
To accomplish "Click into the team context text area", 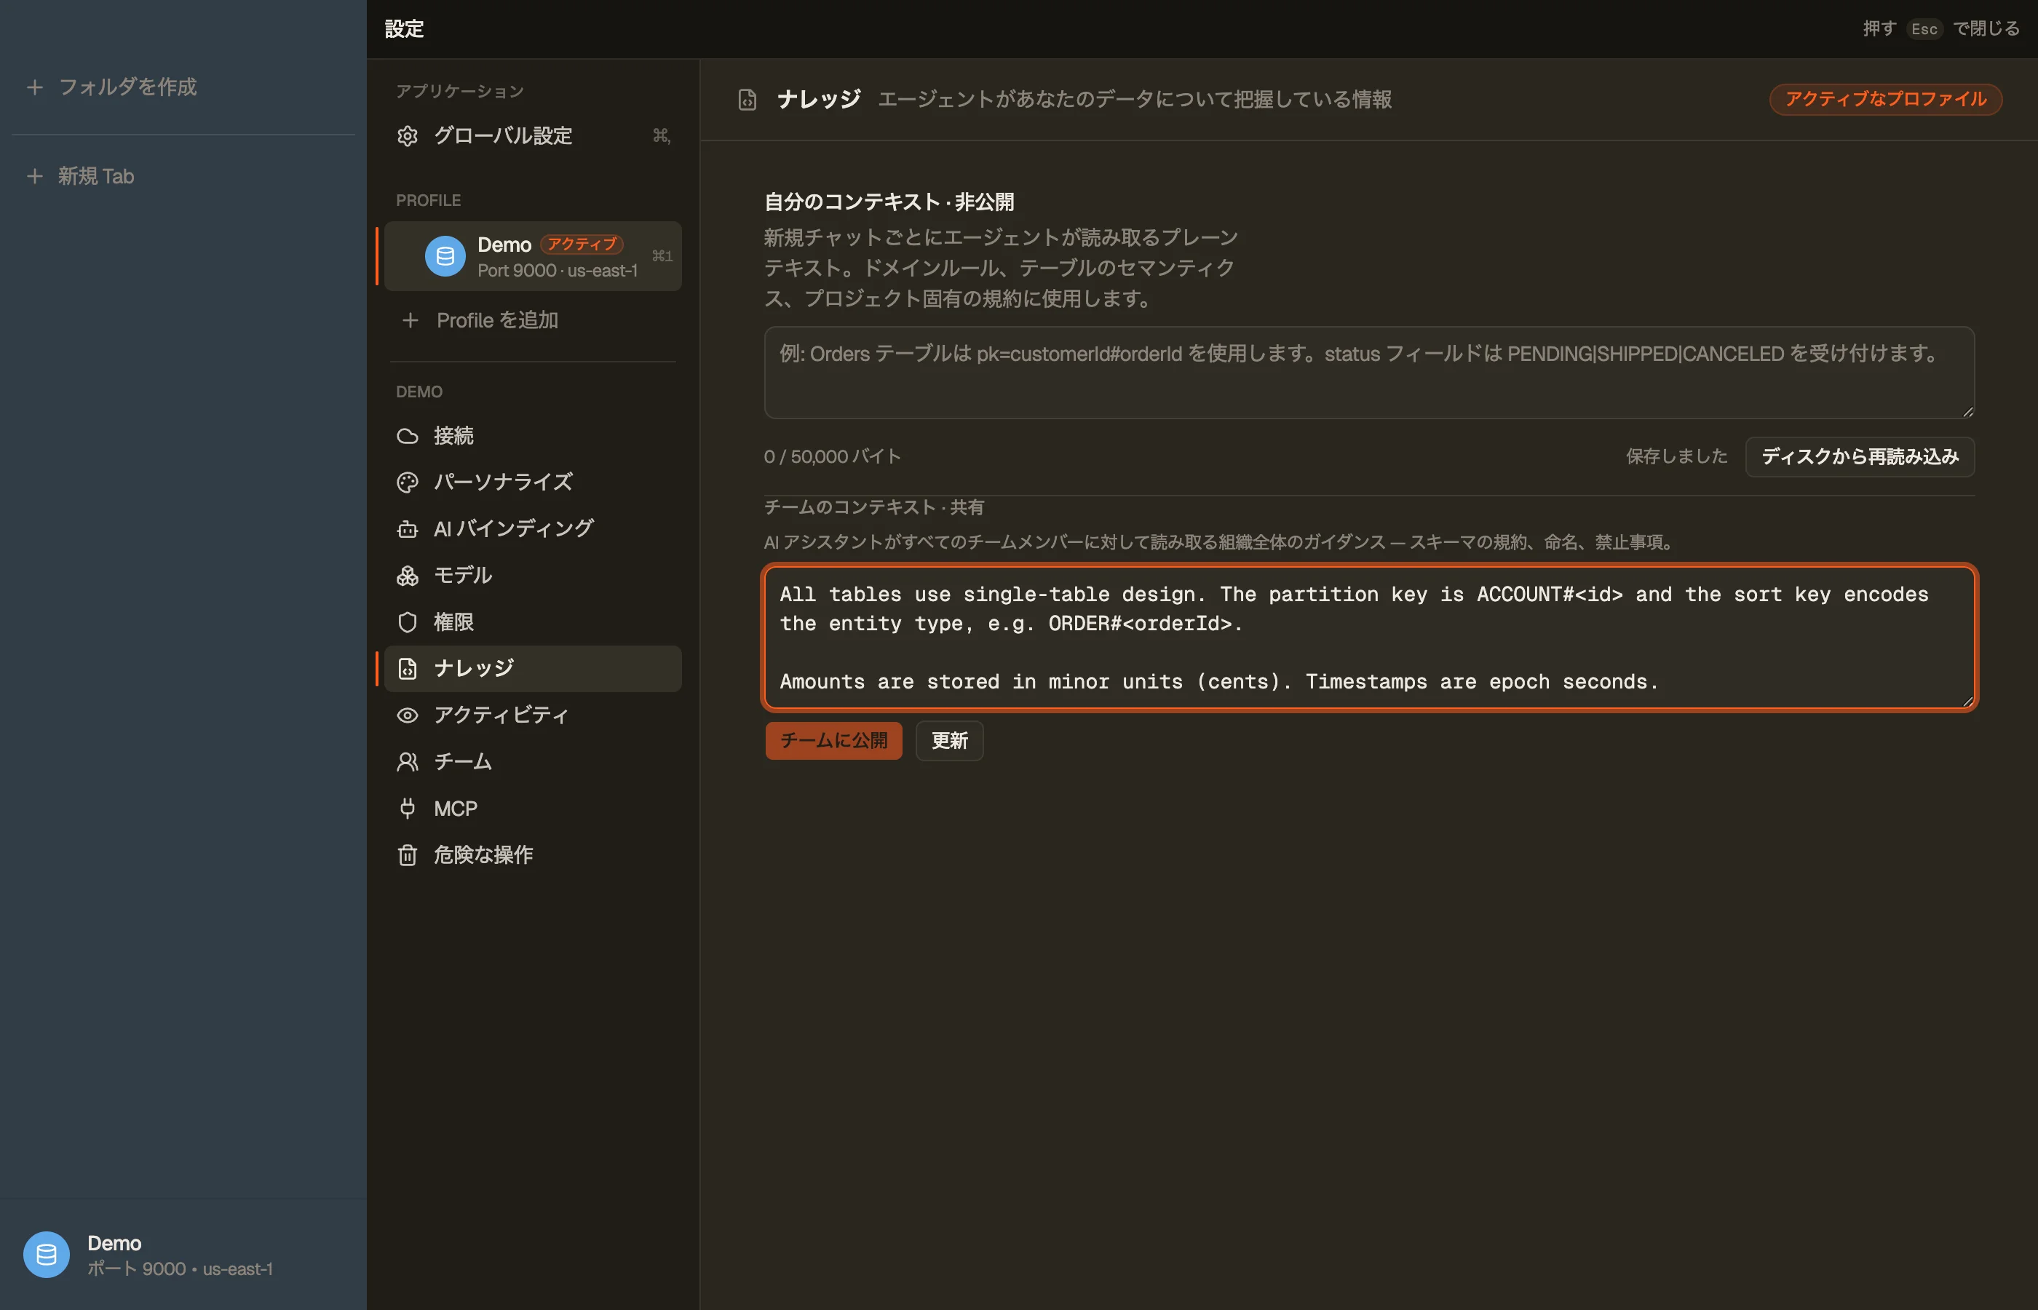I will coord(1368,637).
